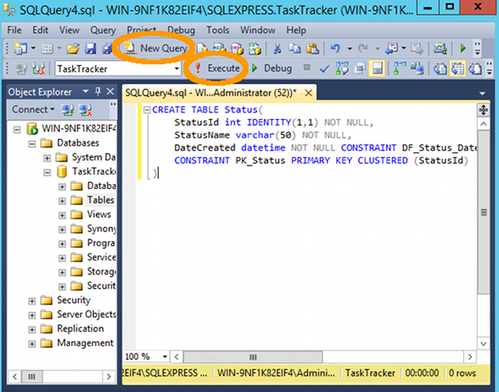This screenshot has height=392, width=499.
Task: Click the Query Options icon
Action: pyautogui.click(x=360, y=68)
